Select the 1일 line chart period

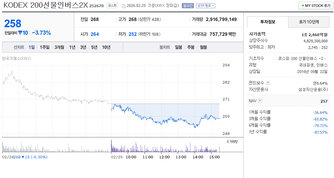tap(32, 47)
